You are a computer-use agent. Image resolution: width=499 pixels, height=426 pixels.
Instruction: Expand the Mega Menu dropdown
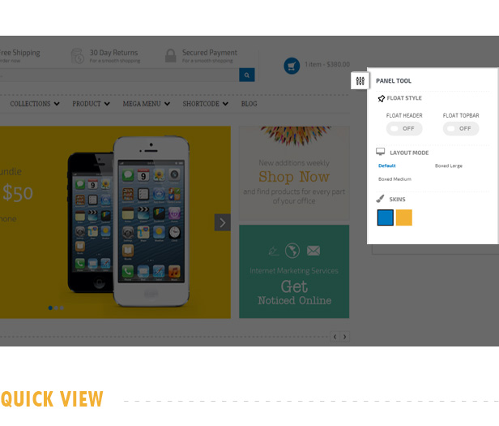coord(147,104)
